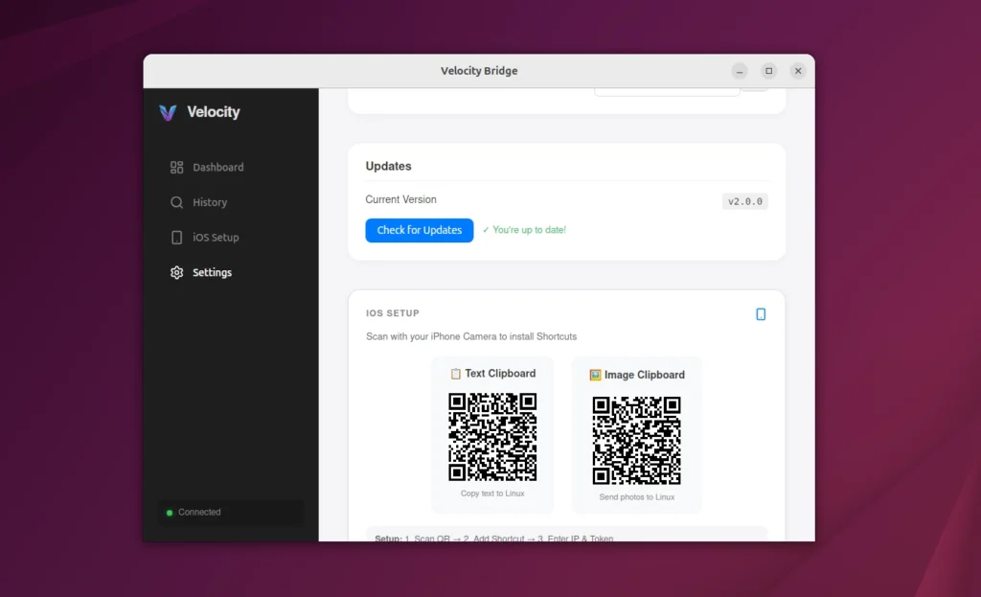
Task: Maximize the Velocity Bridge window
Action: point(768,71)
